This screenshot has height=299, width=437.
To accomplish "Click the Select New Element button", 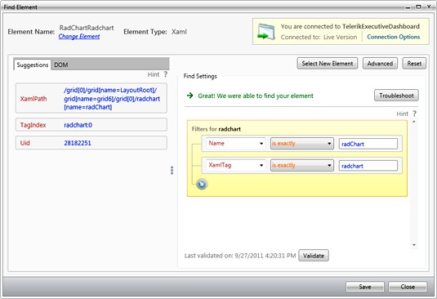I will [x=328, y=64].
